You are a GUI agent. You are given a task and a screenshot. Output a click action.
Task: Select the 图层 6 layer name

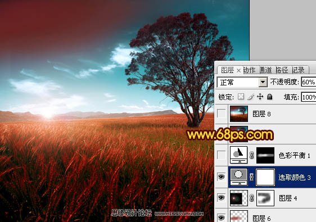[261, 219]
